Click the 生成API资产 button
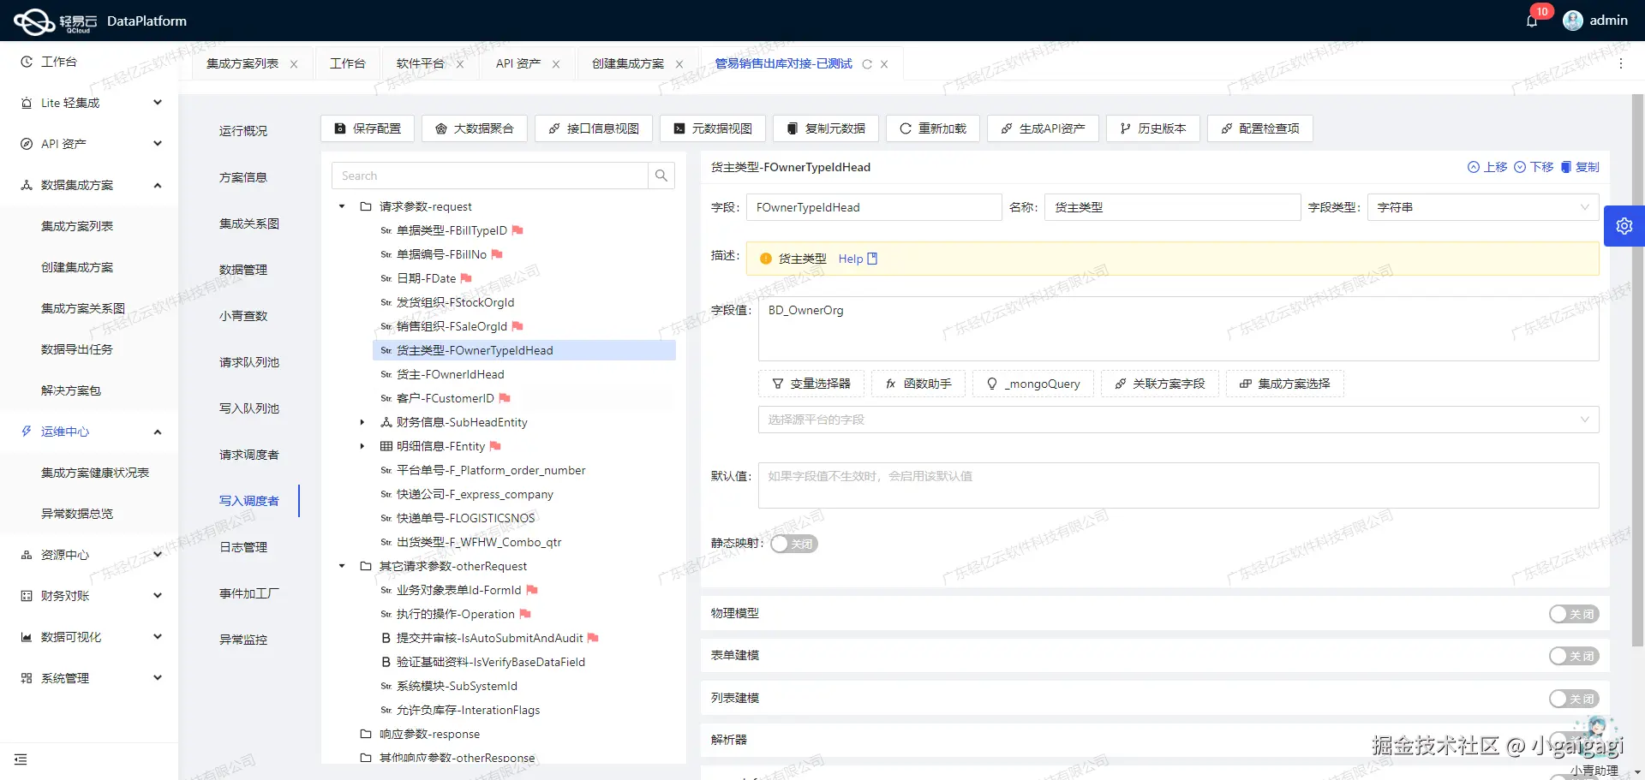 1042,128
